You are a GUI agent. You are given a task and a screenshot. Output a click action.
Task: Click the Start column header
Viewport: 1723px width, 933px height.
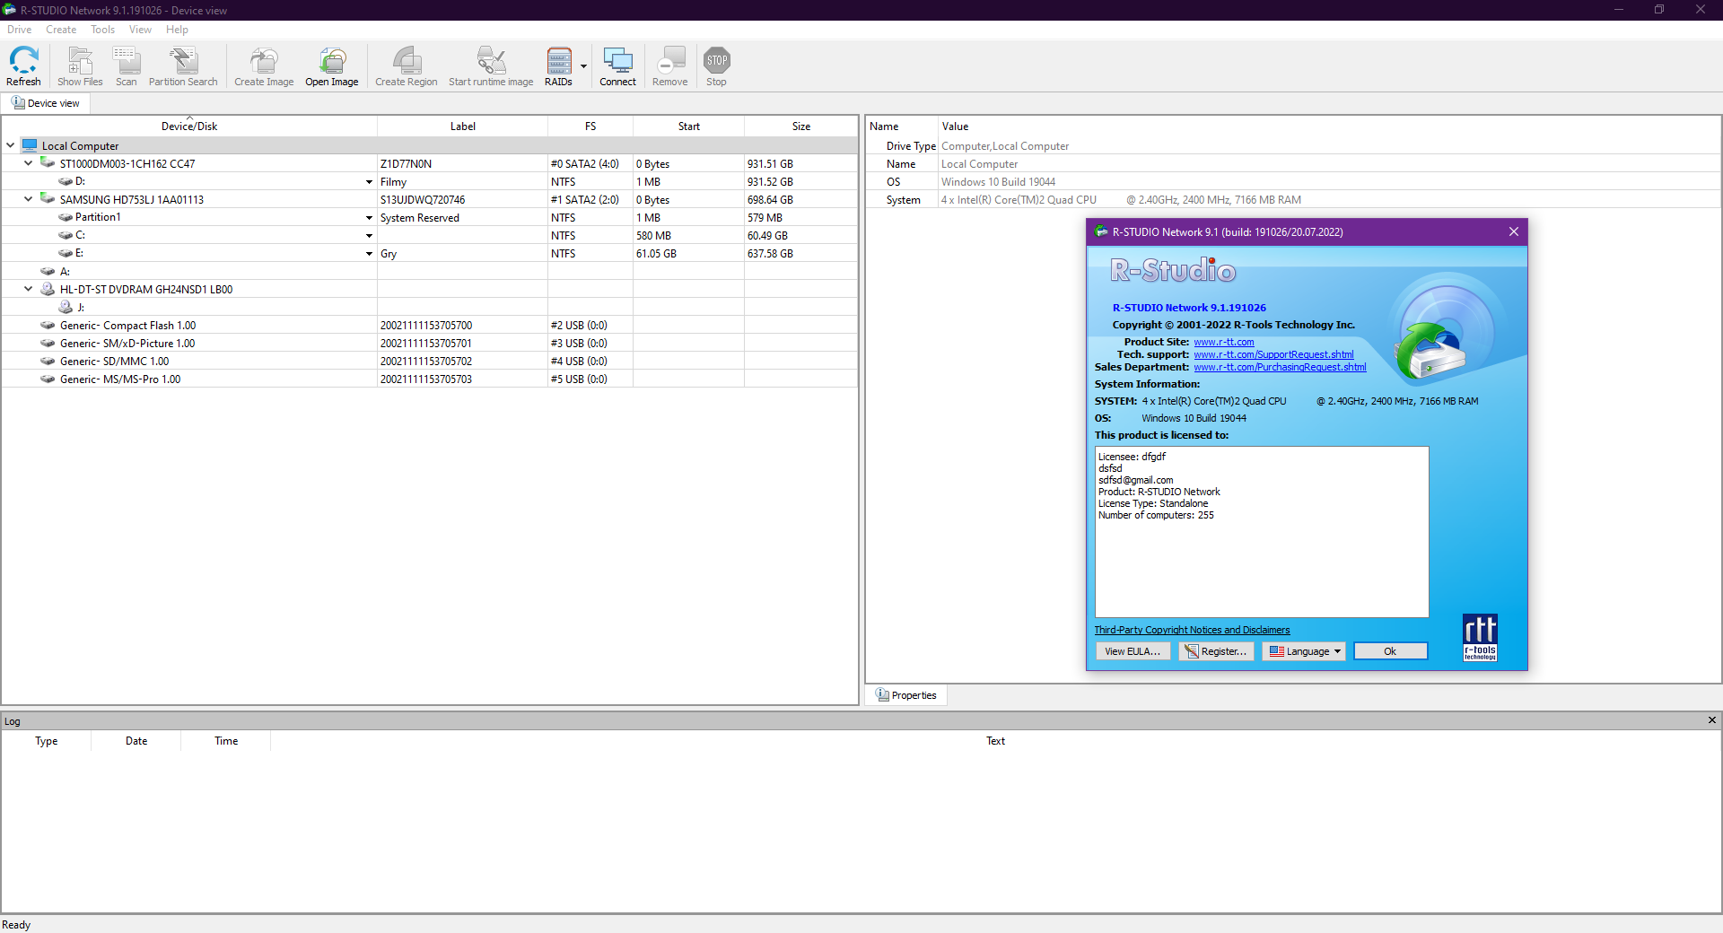pos(689,126)
